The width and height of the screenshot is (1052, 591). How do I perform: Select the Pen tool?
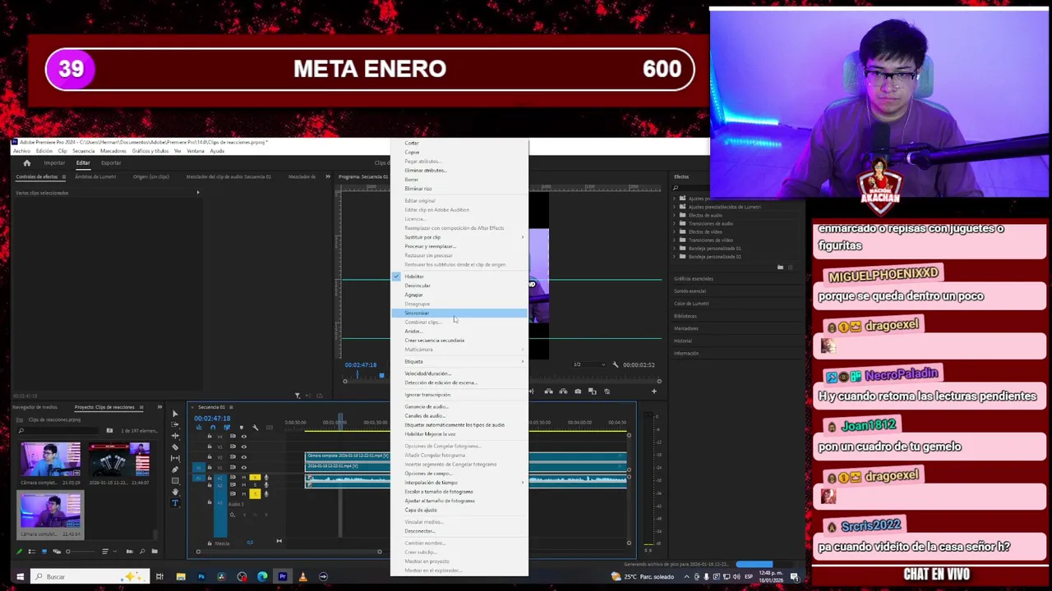tap(175, 470)
